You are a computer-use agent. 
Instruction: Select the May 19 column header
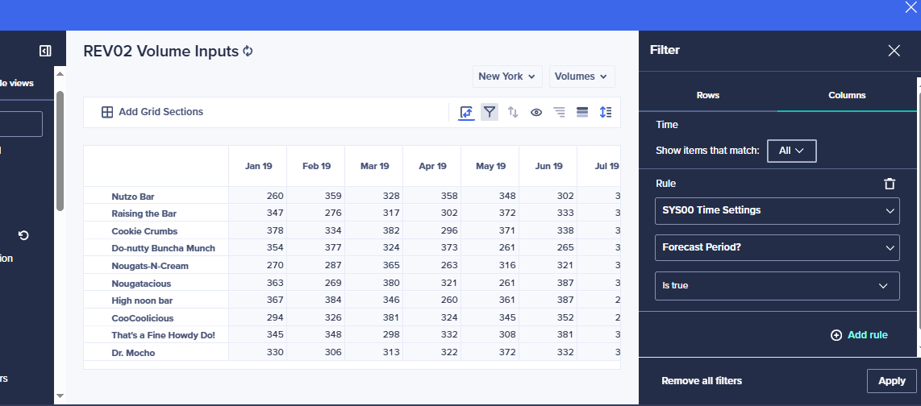tap(490, 166)
